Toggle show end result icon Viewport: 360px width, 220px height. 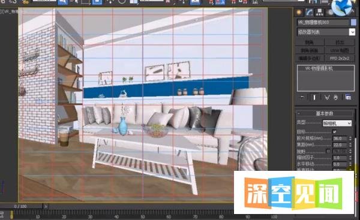point(314,98)
